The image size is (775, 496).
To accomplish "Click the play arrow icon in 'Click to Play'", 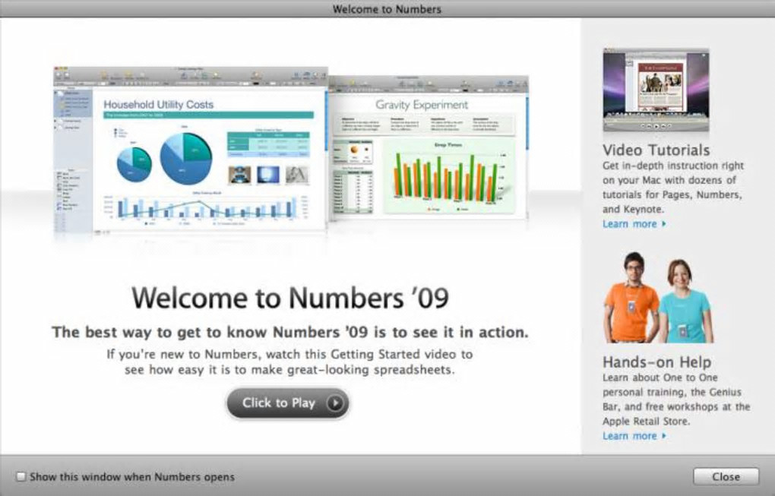I will point(335,403).
